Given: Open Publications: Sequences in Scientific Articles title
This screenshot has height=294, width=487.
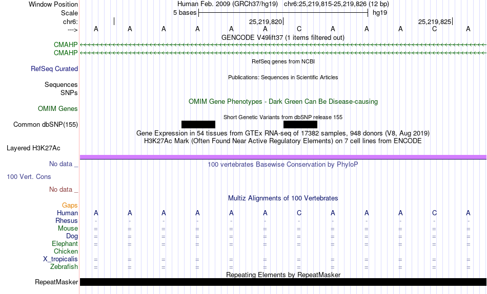Looking at the screenshot, I should (283, 77).
